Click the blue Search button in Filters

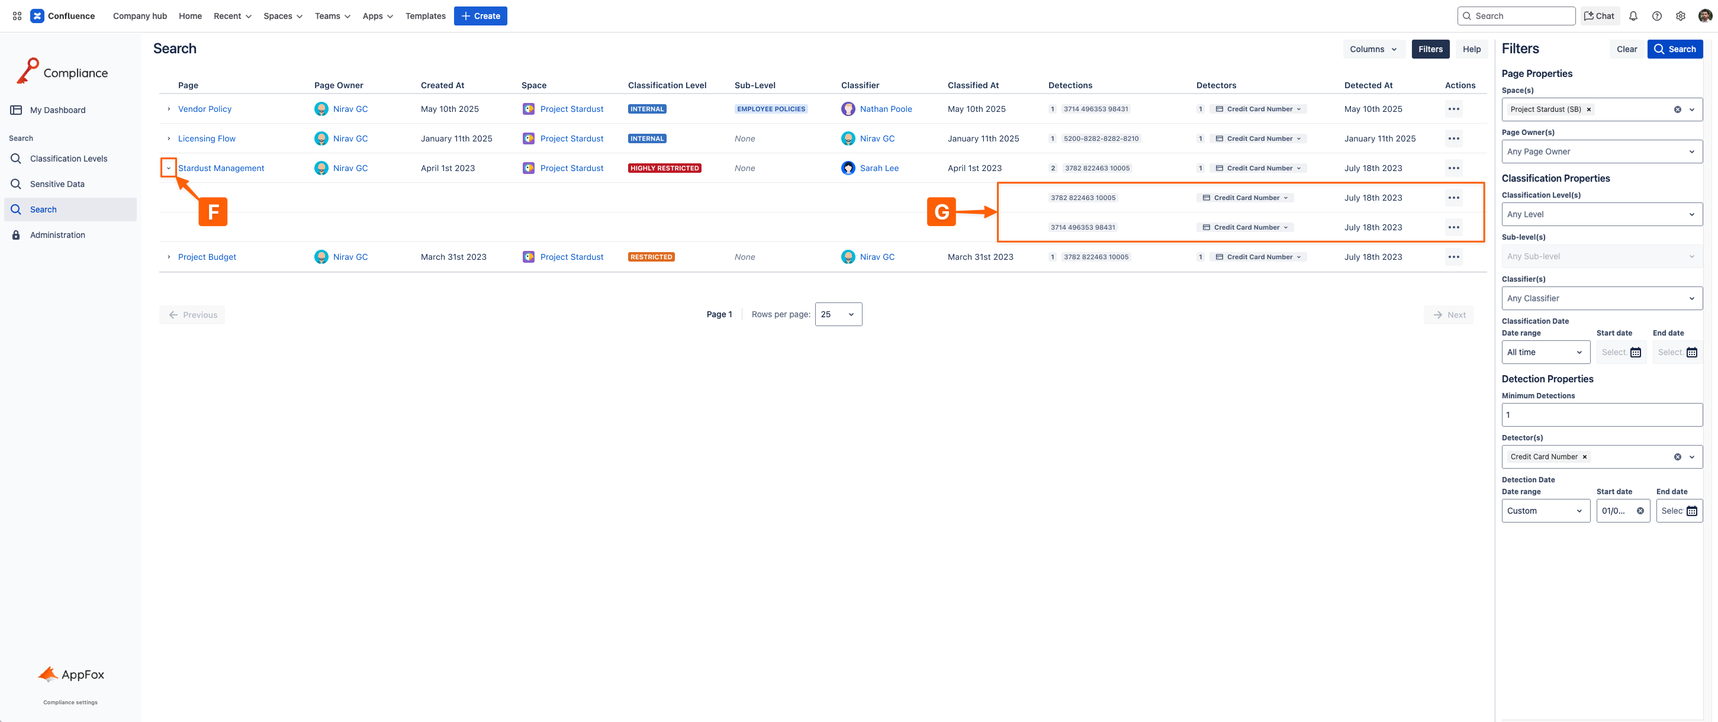pos(1674,49)
